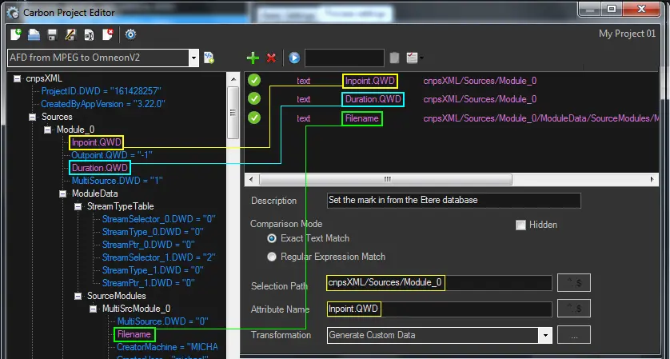Open the settings gear in toolbar

[130, 34]
